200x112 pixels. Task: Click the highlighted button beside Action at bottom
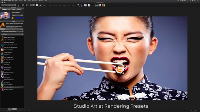pos(14,109)
